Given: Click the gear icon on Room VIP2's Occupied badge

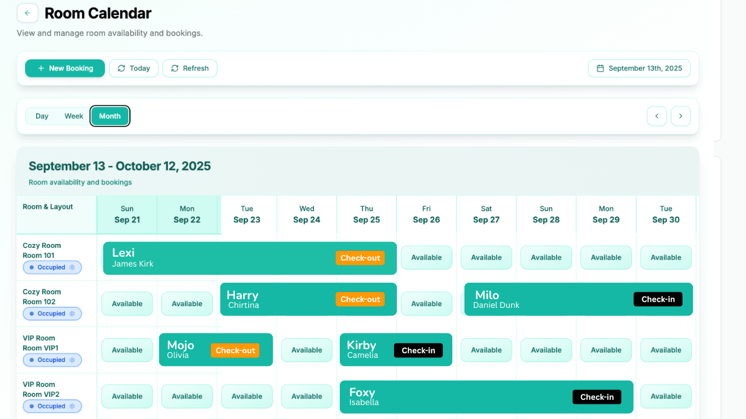Looking at the screenshot, I should [x=71, y=406].
